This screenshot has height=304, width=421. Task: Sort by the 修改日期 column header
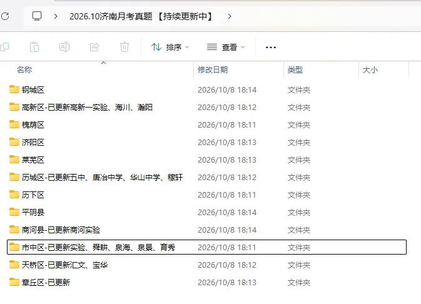[213, 70]
